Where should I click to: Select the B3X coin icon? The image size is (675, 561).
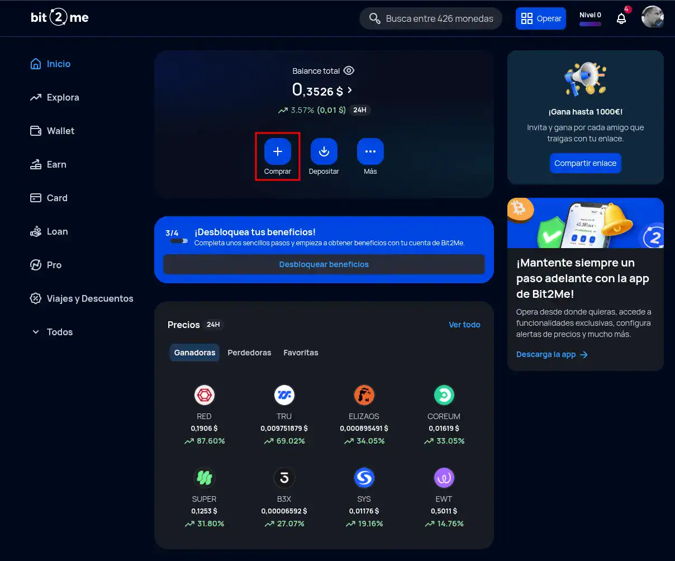pos(284,478)
